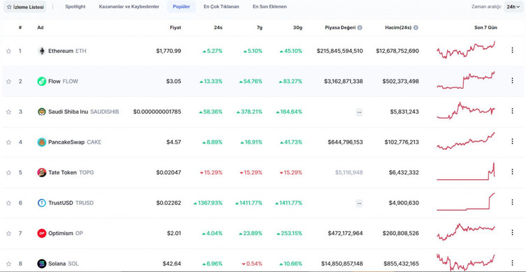
Task: Click Flow volume $502,373,498
Action: pyautogui.click(x=400, y=82)
